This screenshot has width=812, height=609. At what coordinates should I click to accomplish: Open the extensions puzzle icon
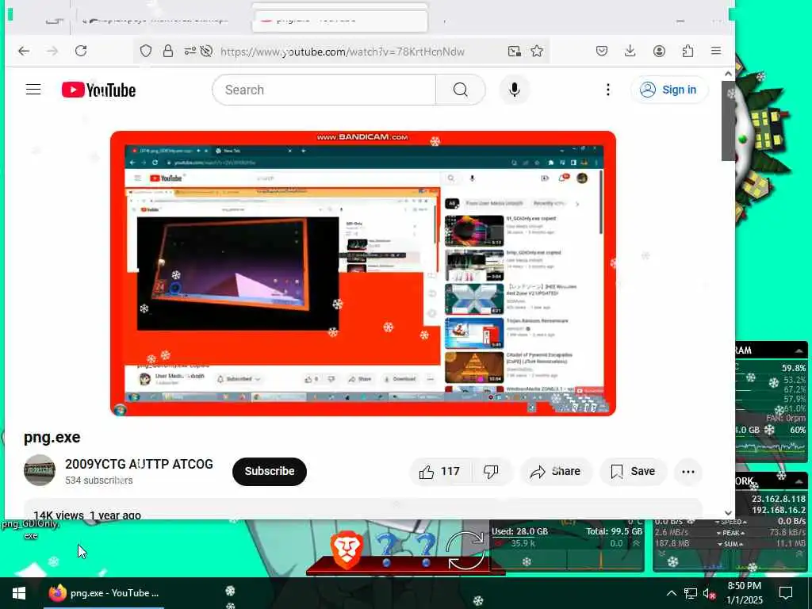pyautogui.click(x=688, y=51)
